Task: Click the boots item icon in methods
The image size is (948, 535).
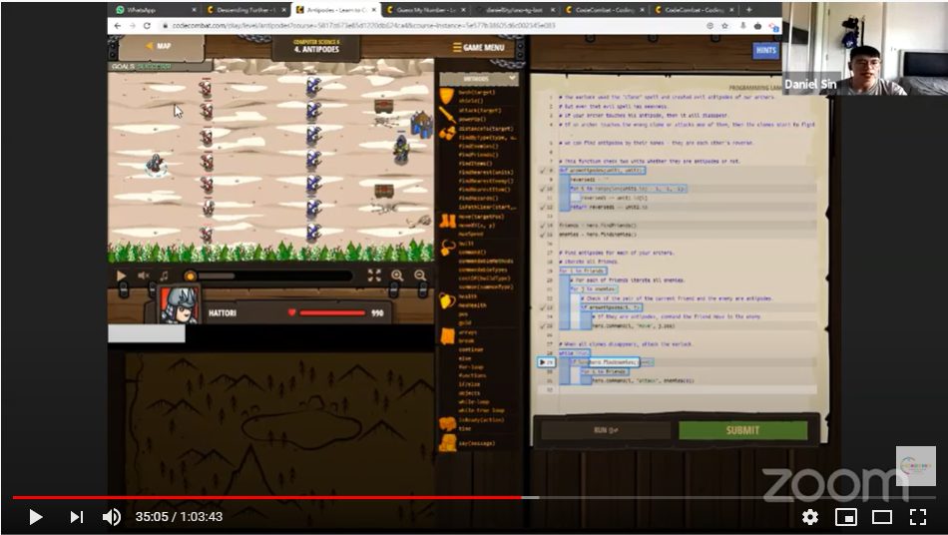Action: point(447,221)
